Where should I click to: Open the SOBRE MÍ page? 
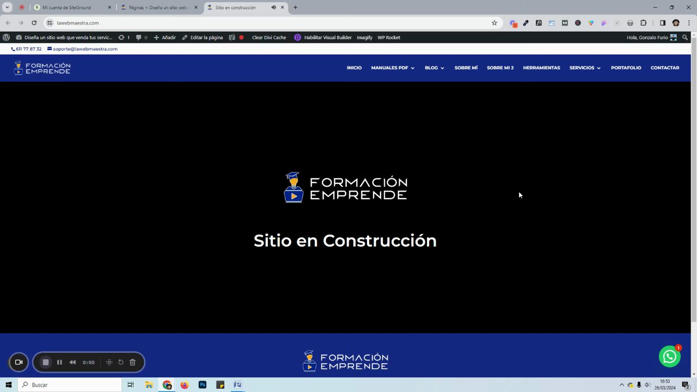466,68
